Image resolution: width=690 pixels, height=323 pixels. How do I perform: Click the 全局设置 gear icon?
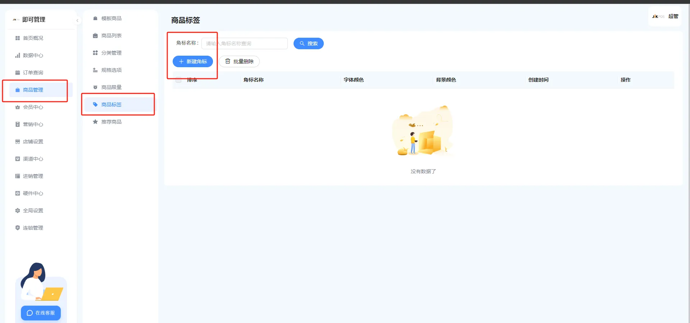tap(18, 211)
